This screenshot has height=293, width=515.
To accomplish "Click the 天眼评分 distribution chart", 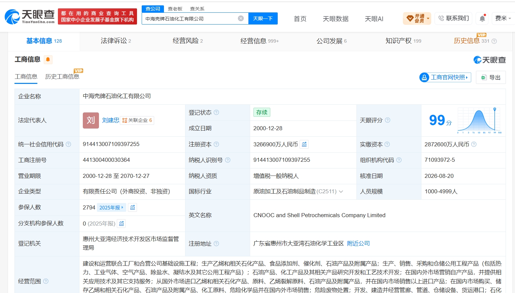I will [480, 120].
